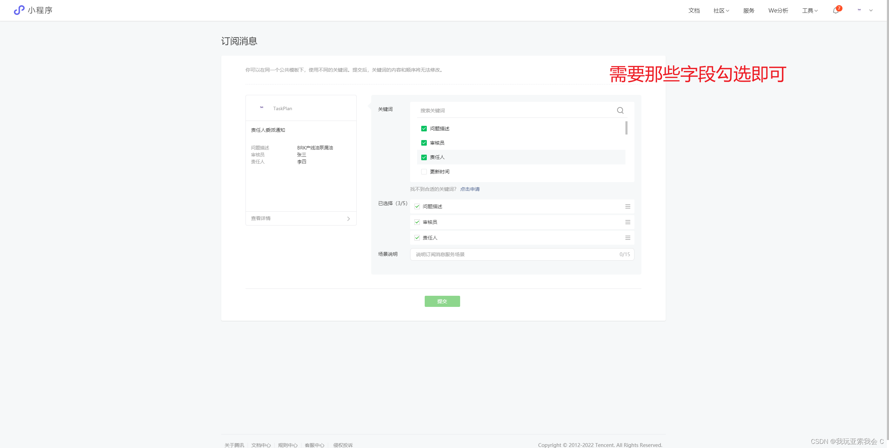Click reorder handle on selected 责任人 row
This screenshot has width=889, height=448.
[x=628, y=238]
